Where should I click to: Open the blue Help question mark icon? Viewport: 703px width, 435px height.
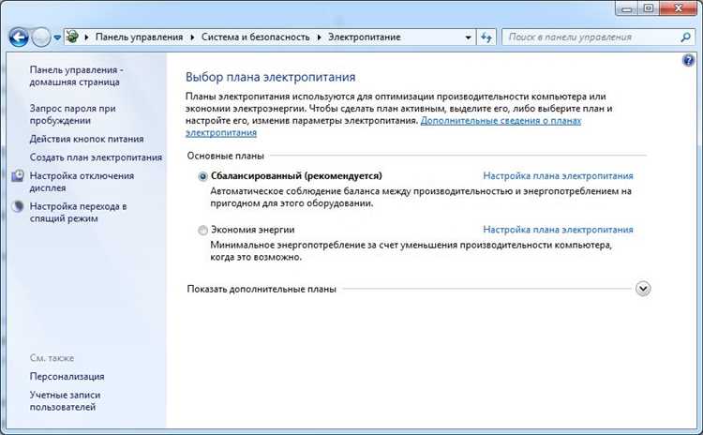(x=688, y=60)
